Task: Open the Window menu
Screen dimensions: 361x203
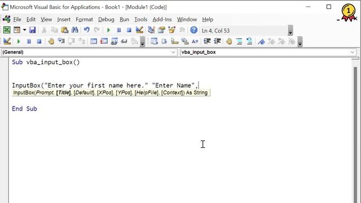Action: (187, 20)
